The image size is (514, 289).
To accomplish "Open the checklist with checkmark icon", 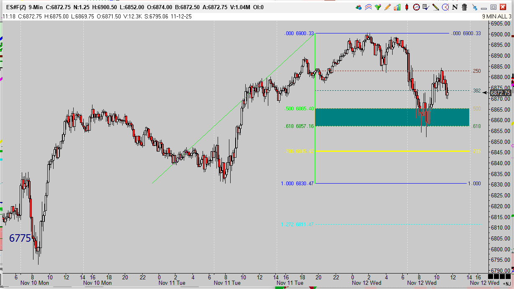I will point(426,7).
